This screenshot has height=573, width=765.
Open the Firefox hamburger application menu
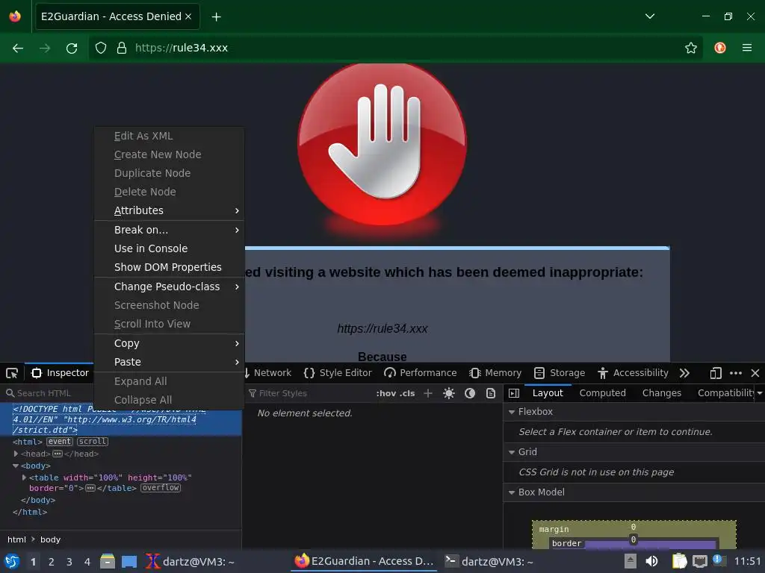pos(747,48)
